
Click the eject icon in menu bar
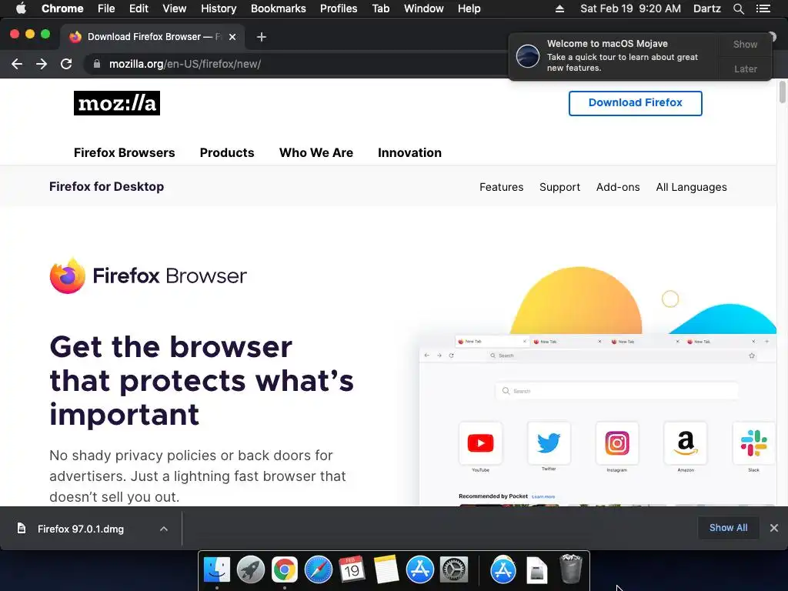click(559, 8)
